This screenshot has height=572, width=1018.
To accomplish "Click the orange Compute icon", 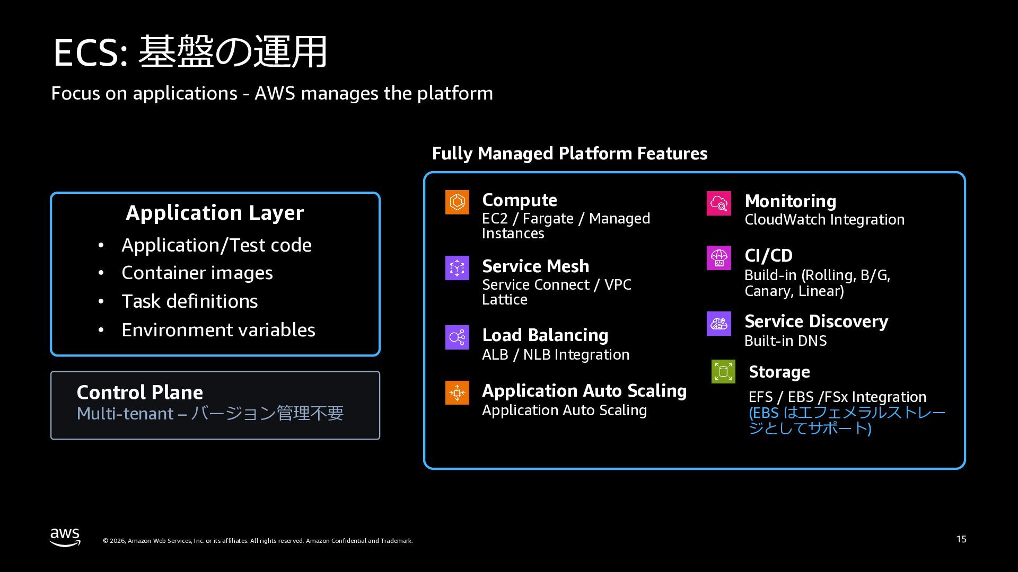I will click(x=457, y=202).
